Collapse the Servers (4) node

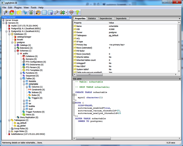4,23
